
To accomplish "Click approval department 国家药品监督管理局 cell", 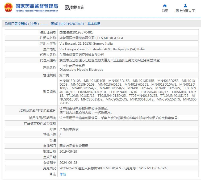I will pos(74,146).
